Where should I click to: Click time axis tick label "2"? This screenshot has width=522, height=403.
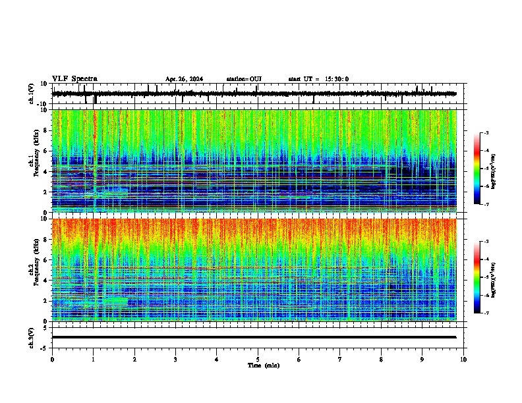pyautogui.click(x=134, y=360)
